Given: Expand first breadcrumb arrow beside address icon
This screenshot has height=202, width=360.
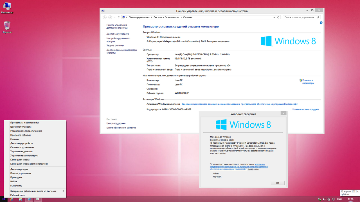Looking at the screenshot, I should tap(127, 17).
